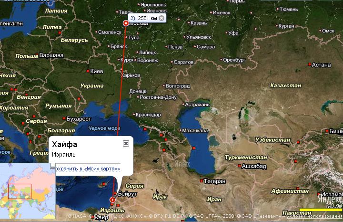Remove the 2561 км distance measurement

pyautogui.click(x=161, y=18)
